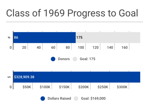This screenshot has height=108, width=150.
Task: Click the gray goal bar labeled 175
Action: (x=108, y=38)
